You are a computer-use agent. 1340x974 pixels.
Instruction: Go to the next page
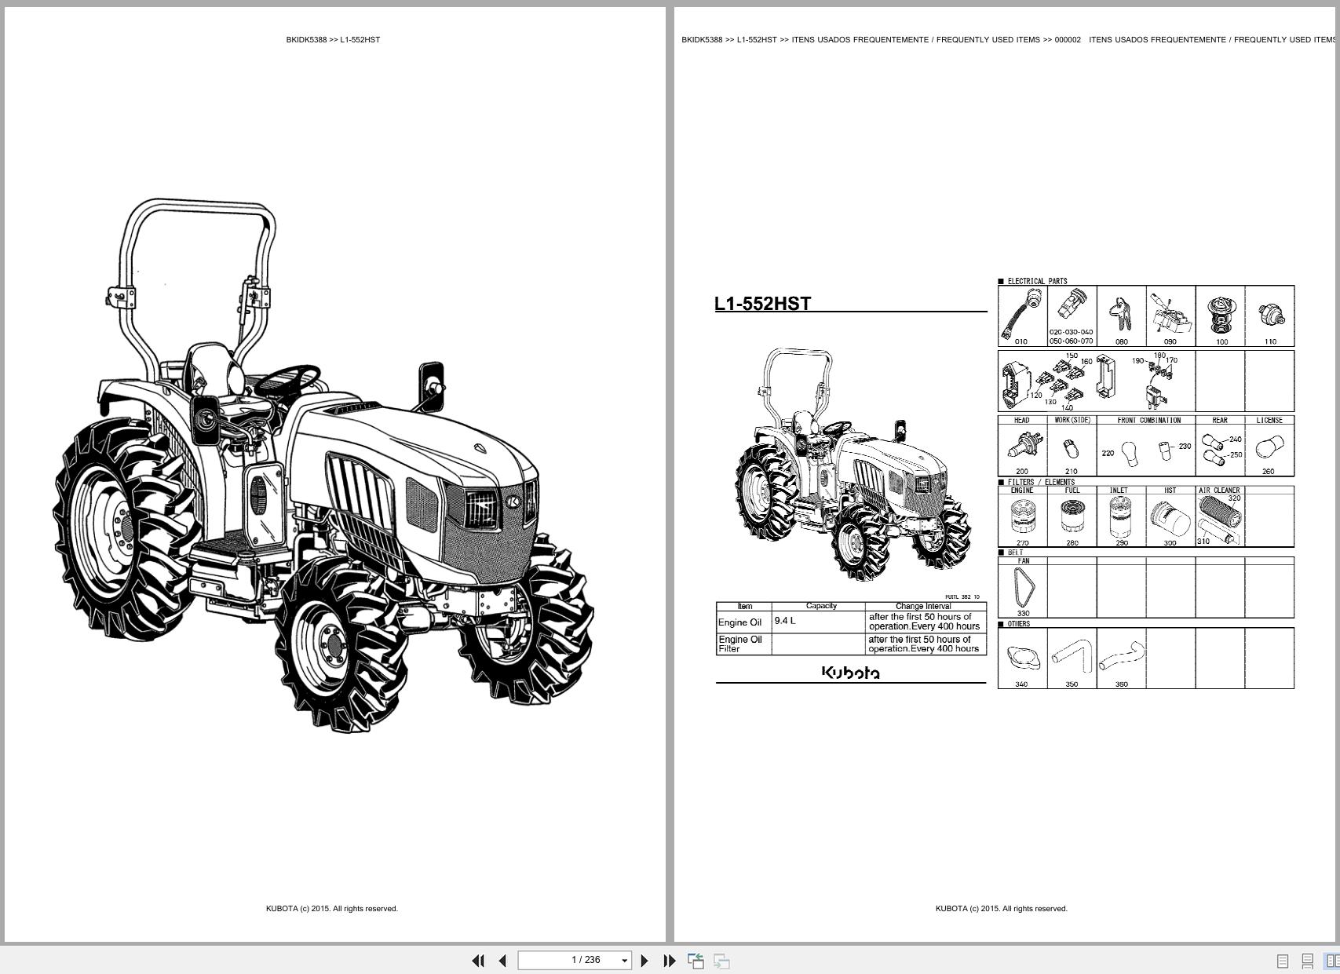point(644,961)
